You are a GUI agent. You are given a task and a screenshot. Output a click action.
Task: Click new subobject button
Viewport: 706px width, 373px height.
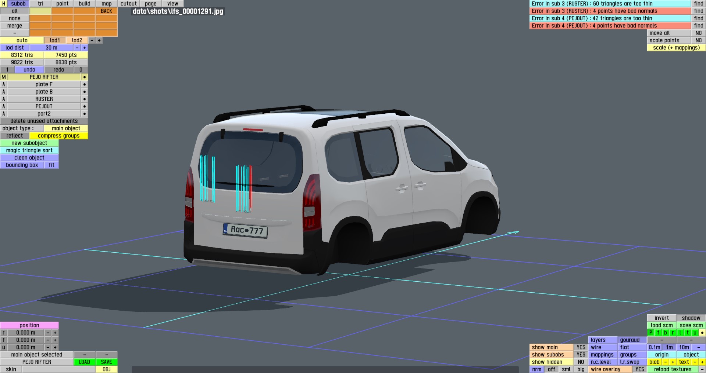29,143
